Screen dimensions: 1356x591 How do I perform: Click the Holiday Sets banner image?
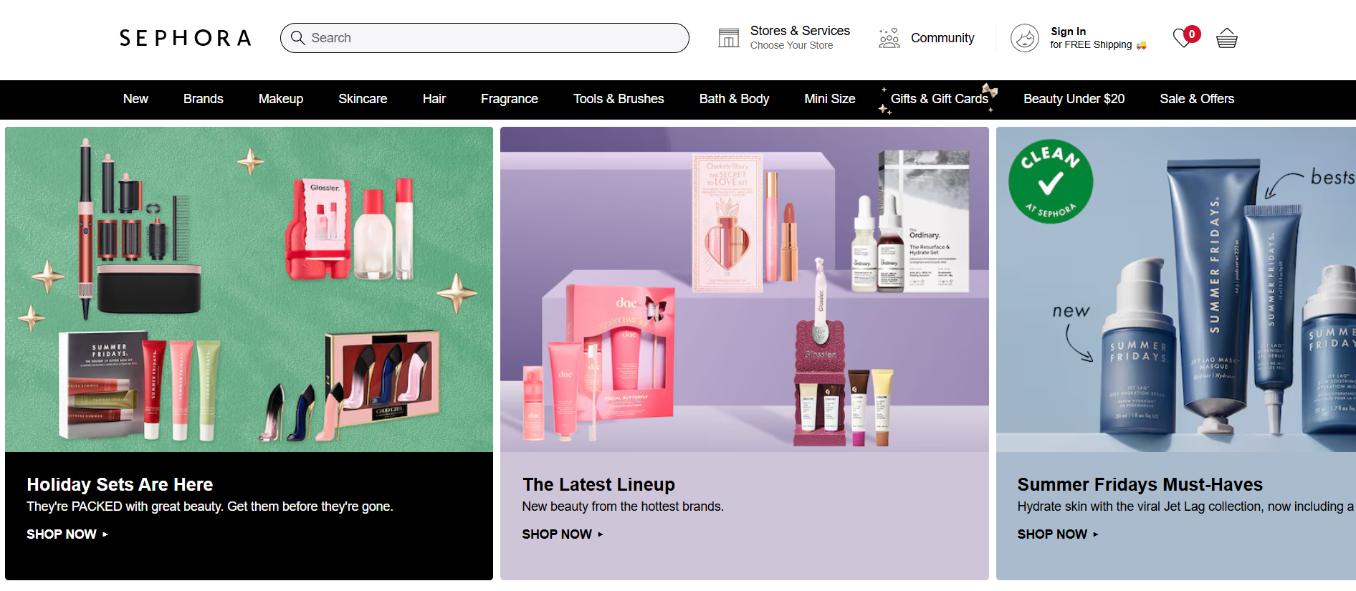pos(249,289)
